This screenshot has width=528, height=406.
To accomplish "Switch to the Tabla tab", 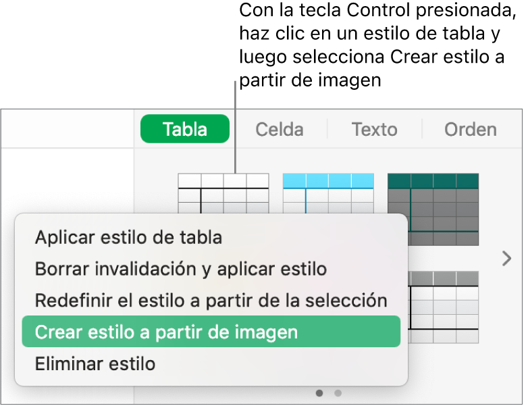I will coord(185,129).
